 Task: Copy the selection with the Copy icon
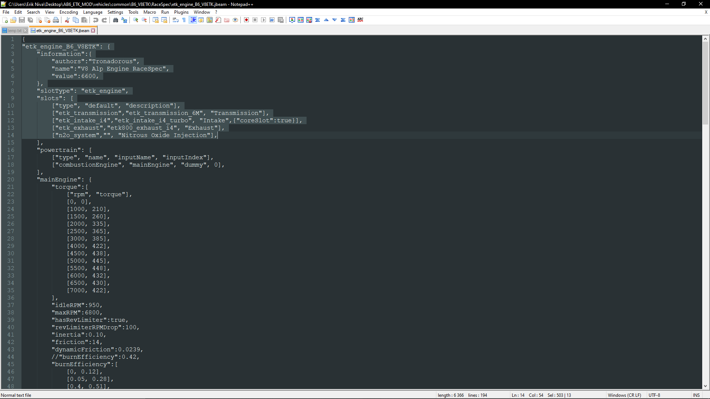[76, 20]
